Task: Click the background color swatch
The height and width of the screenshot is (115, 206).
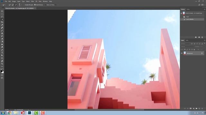Action: click(x=3, y=73)
